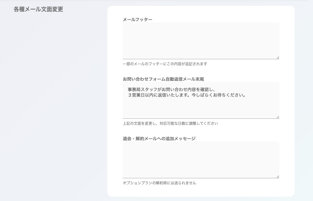The image size is (313, 201).
Task: Click inside the メールフッター text area
Action: click(201, 41)
